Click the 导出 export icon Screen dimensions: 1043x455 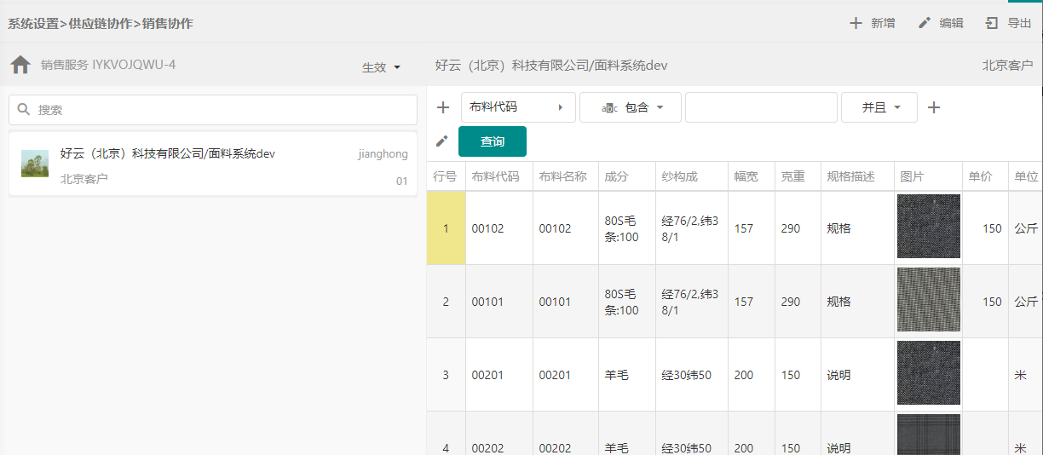(x=992, y=23)
